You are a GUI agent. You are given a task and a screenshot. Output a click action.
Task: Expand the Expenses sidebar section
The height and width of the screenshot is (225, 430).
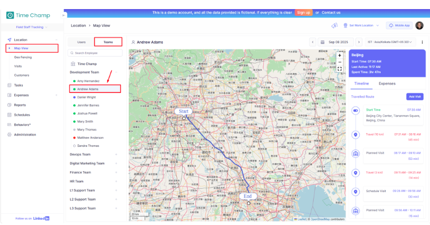click(57, 95)
